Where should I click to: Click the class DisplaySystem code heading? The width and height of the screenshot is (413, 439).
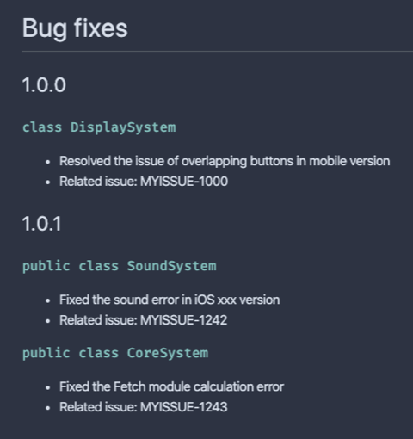click(x=99, y=127)
